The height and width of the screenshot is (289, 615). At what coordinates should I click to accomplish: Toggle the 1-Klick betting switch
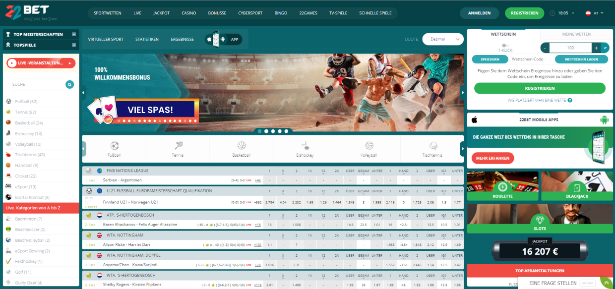click(x=504, y=45)
